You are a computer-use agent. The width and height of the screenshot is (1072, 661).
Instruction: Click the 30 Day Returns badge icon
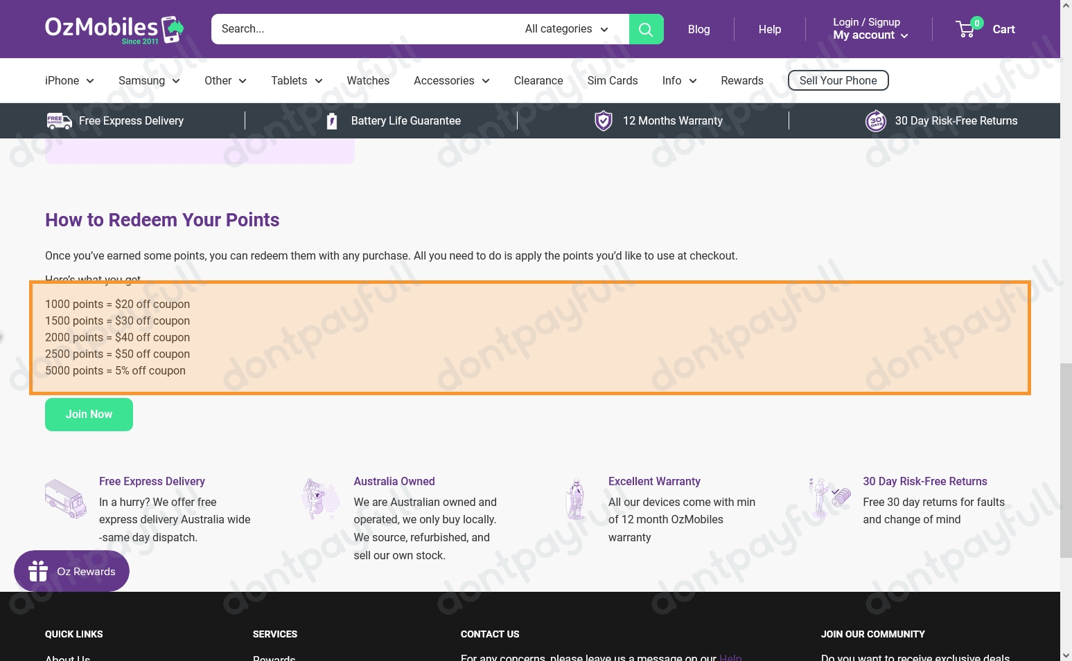point(875,121)
